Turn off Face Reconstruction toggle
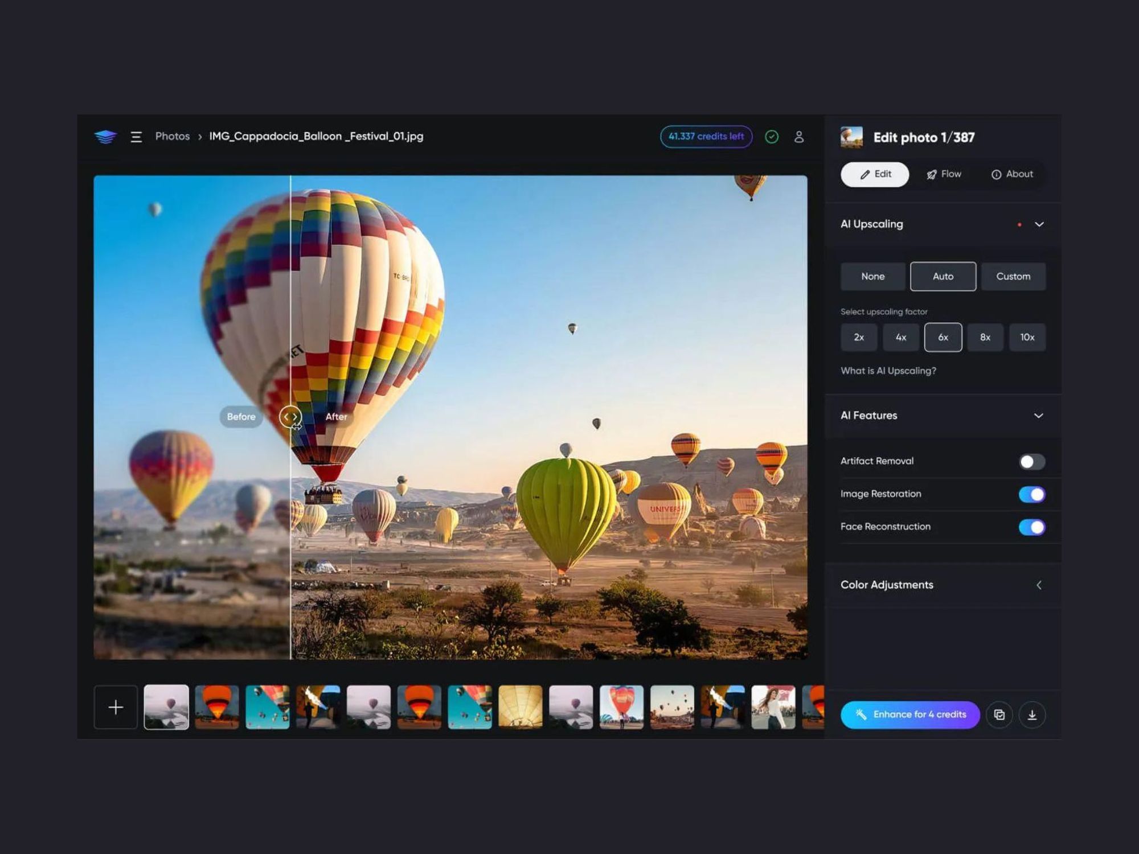This screenshot has height=854, width=1139. [1031, 527]
